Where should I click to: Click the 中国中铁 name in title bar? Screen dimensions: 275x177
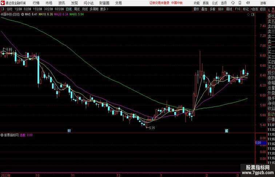pos(177,3)
